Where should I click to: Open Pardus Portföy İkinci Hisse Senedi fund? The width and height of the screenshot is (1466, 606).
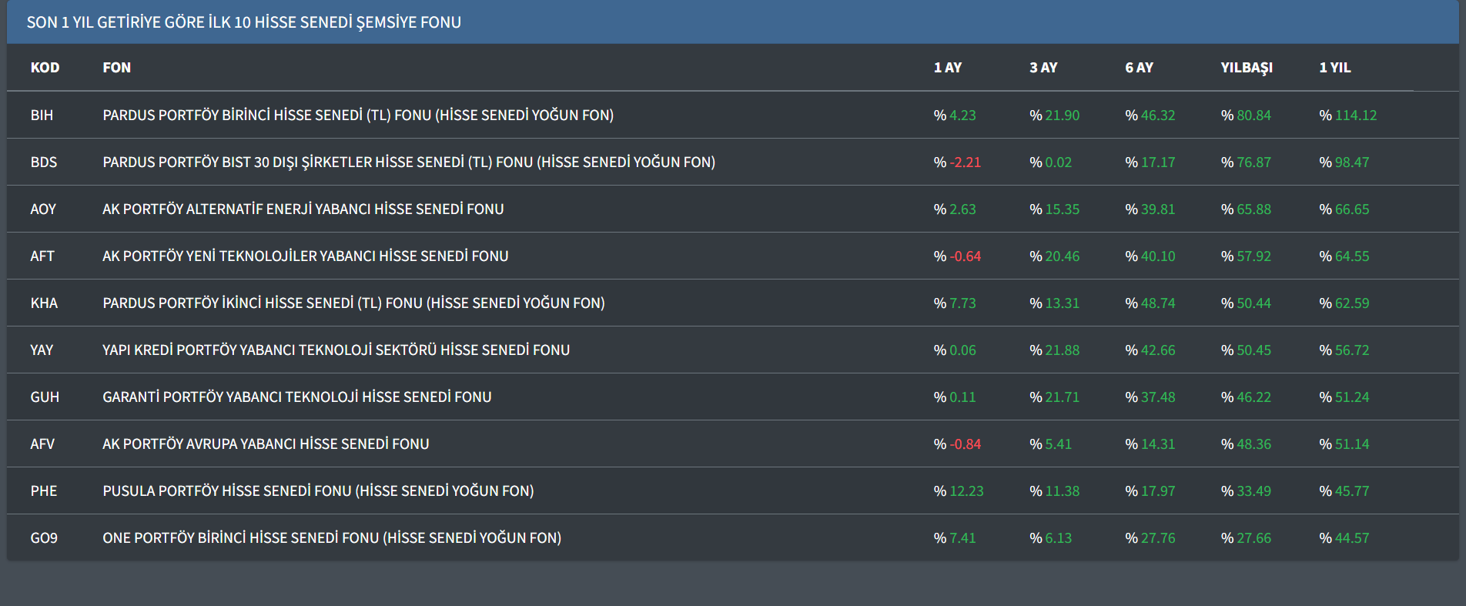[353, 303]
